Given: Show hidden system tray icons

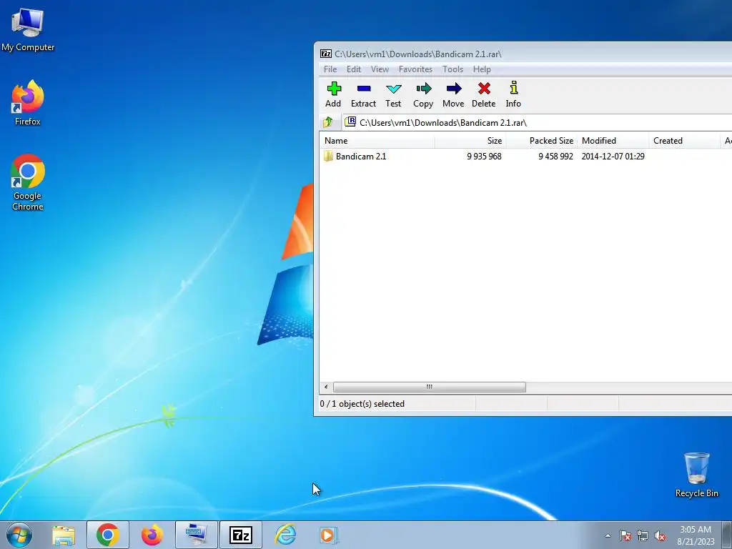Looking at the screenshot, I should 608,535.
